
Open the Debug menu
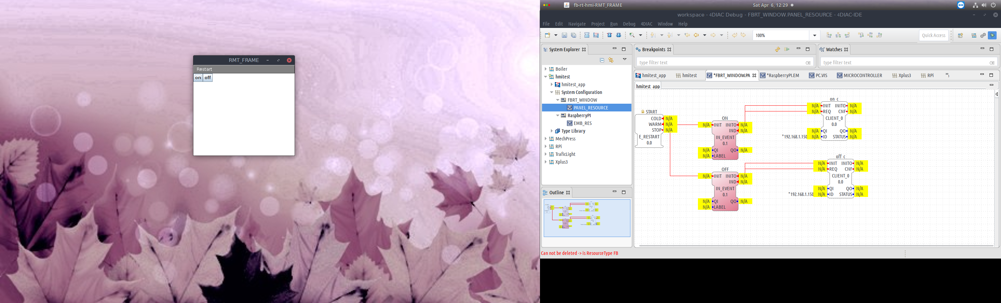point(629,24)
